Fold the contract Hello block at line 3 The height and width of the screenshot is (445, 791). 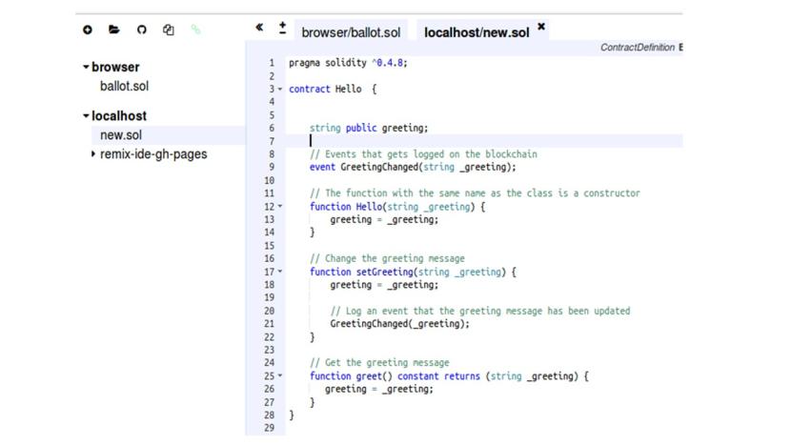[x=280, y=90]
